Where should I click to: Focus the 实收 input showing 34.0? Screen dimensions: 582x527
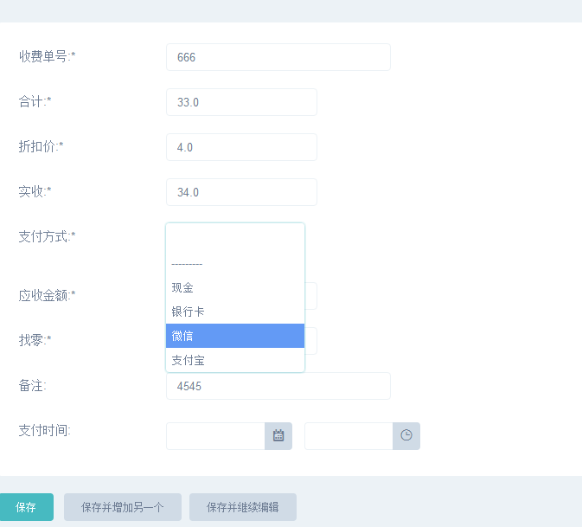[x=241, y=192]
